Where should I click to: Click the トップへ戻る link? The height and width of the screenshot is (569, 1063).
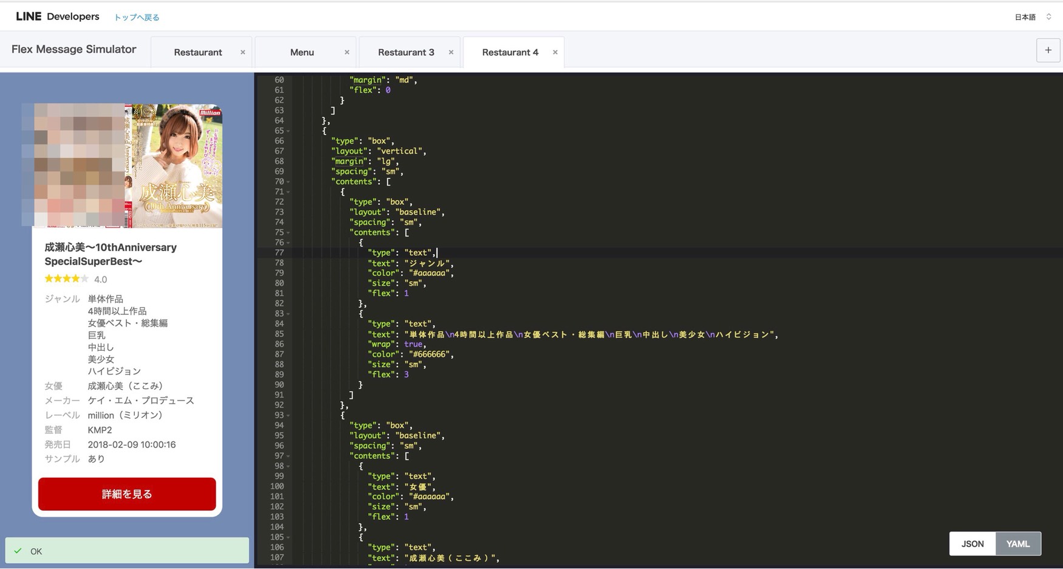click(x=136, y=17)
